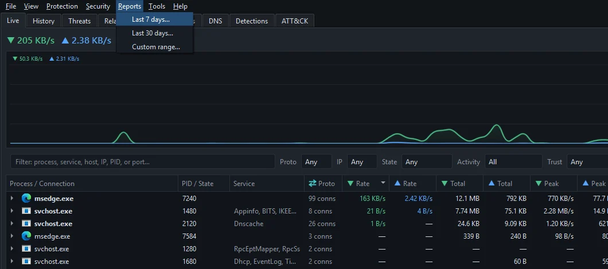Close the open Reports menu
The height and width of the screenshot is (269, 608).
130,6
